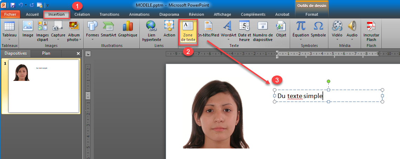Switch to the Animations tab
The image size is (400, 159).
(139, 14)
